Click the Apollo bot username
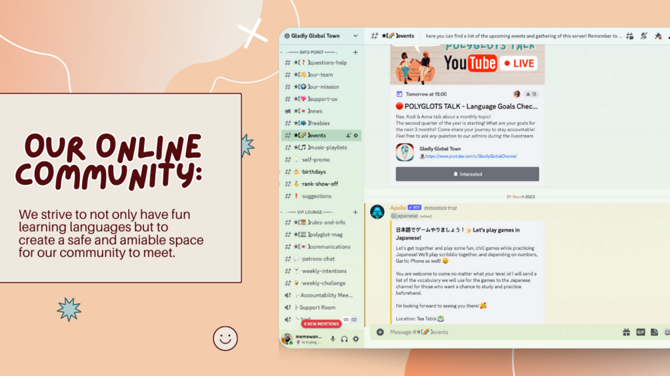670x376 pixels. tap(398, 208)
